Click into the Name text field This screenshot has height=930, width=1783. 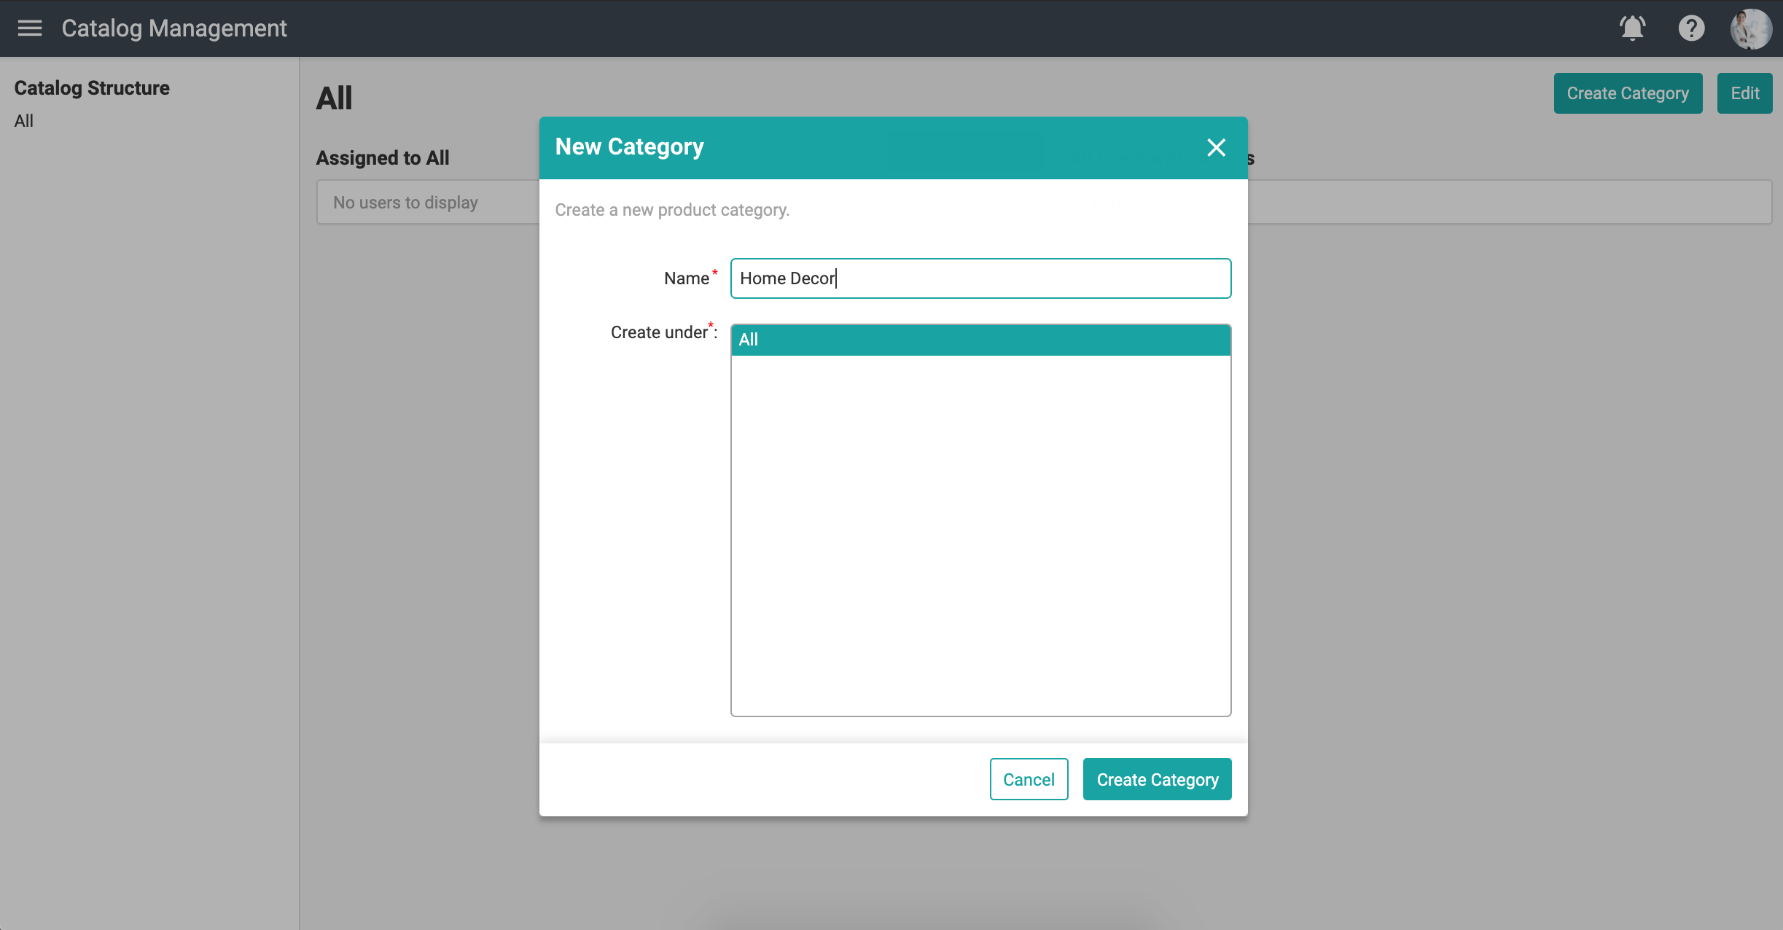point(980,278)
